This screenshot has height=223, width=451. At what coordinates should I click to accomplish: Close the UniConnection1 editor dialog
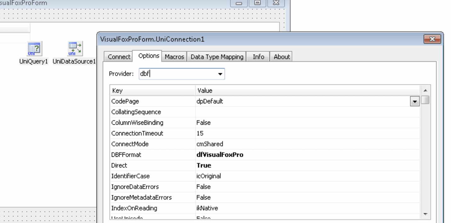[x=432, y=39]
